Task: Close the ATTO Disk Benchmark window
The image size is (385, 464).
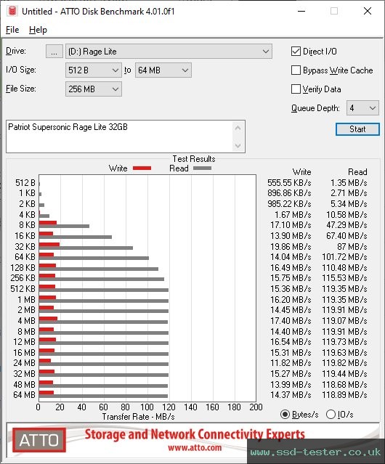Action: pyautogui.click(x=368, y=11)
